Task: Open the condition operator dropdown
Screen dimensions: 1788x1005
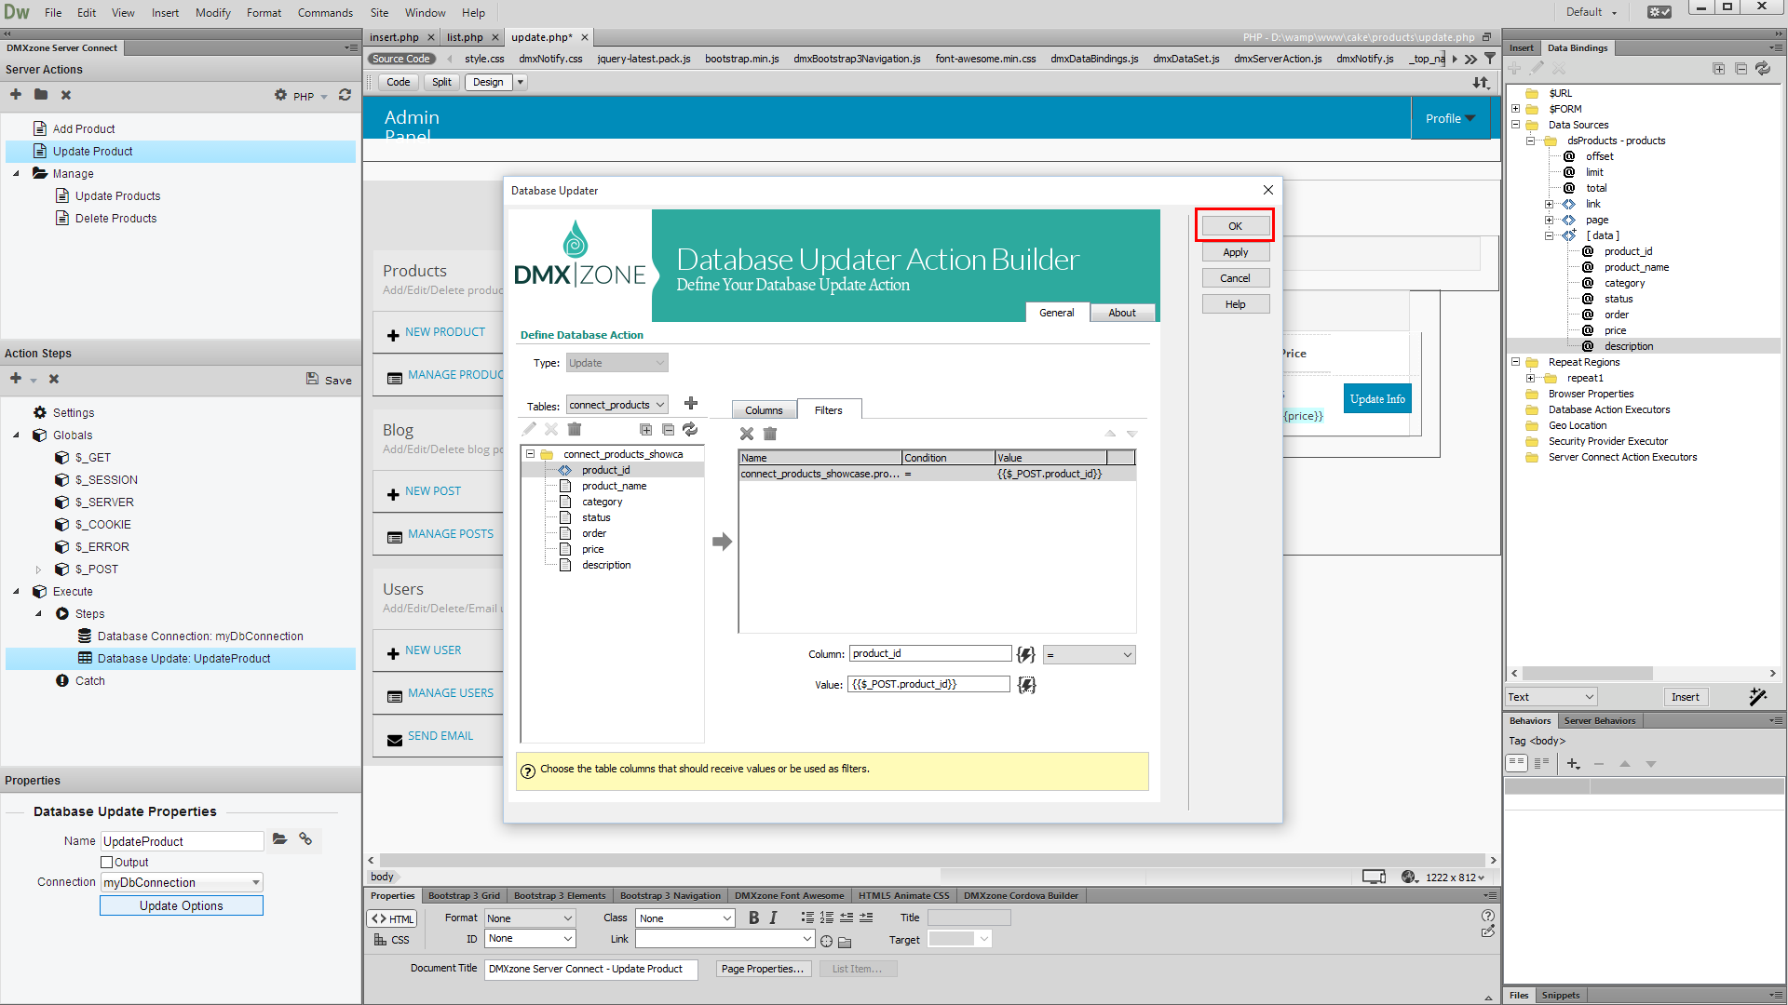Action: (x=1090, y=655)
